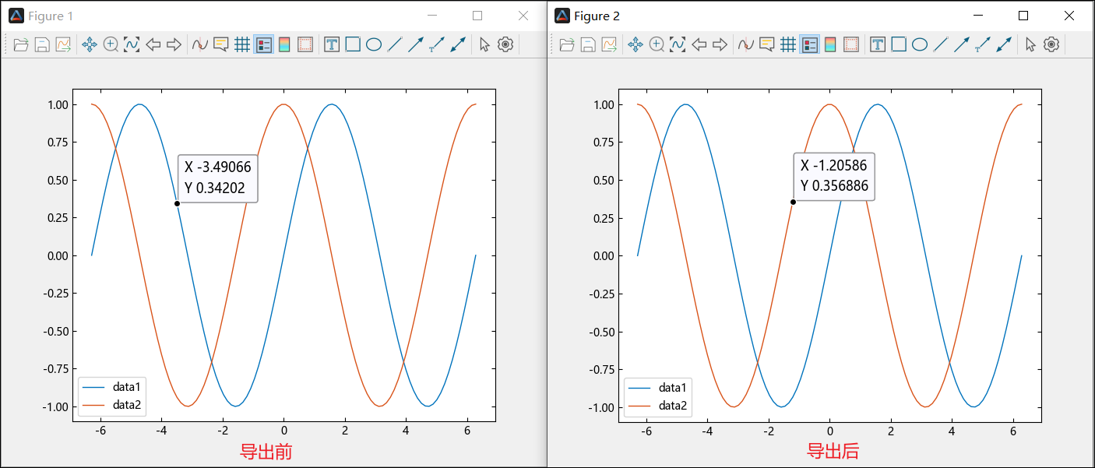Open settings gear in Figure 1 toolbar
This screenshot has width=1095, height=468.
(505, 44)
